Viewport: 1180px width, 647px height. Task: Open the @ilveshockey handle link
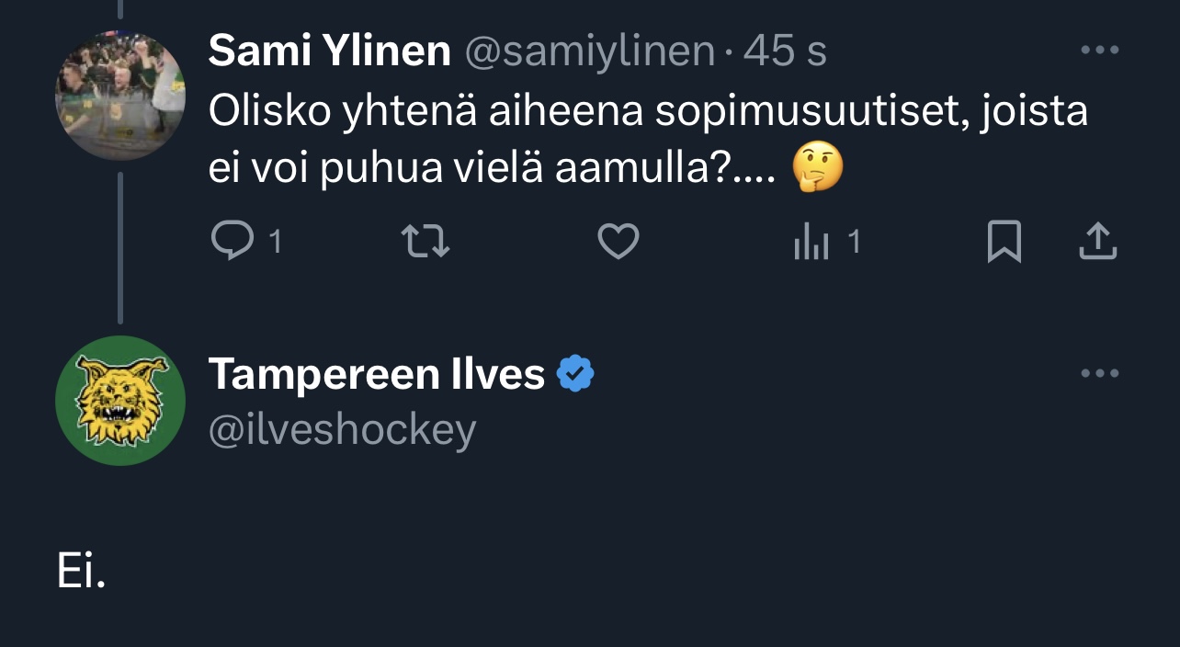click(x=342, y=429)
